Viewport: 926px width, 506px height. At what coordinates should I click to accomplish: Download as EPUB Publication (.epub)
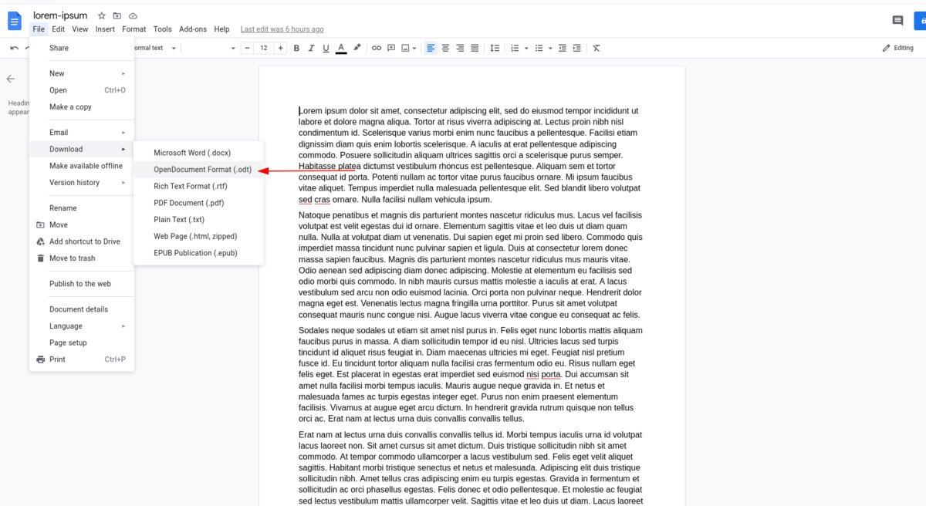pyautogui.click(x=198, y=253)
